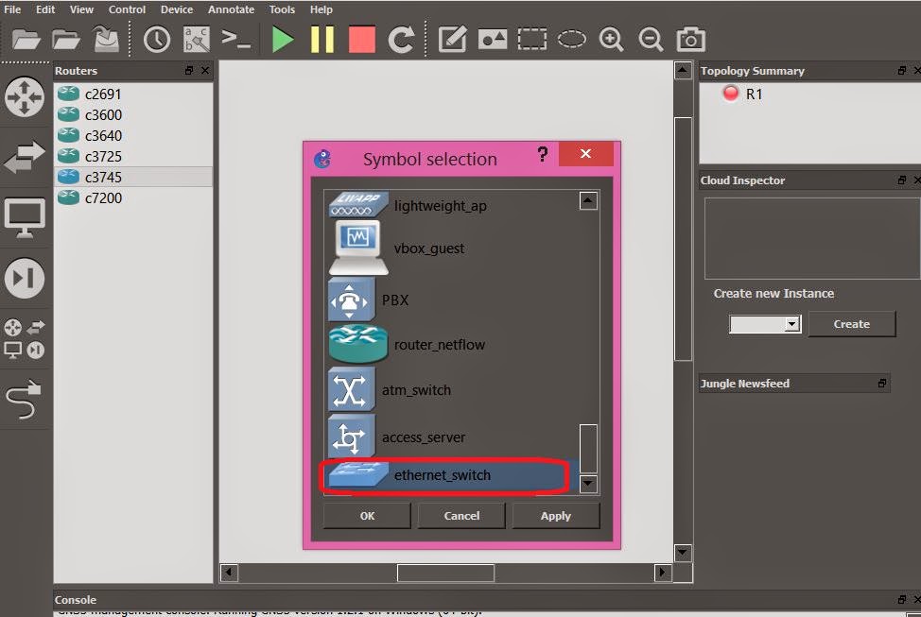Draw a rectangle on the topology
Viewport: 921px width, 617px height.
[531, 39]
